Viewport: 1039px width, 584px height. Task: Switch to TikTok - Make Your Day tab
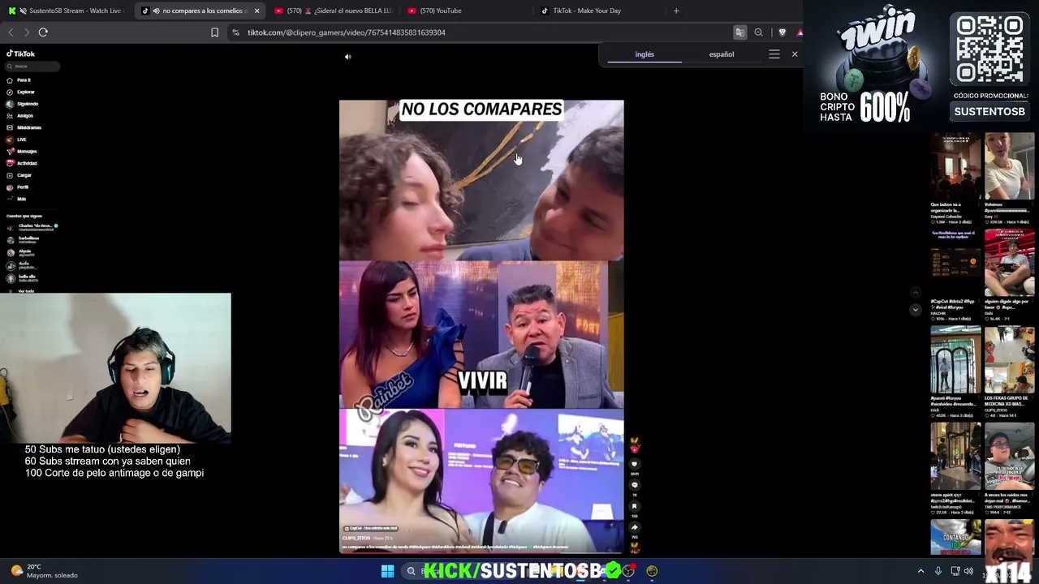click(x=598, y=11)
